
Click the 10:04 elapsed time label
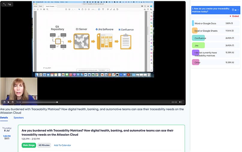pos(19,102)
